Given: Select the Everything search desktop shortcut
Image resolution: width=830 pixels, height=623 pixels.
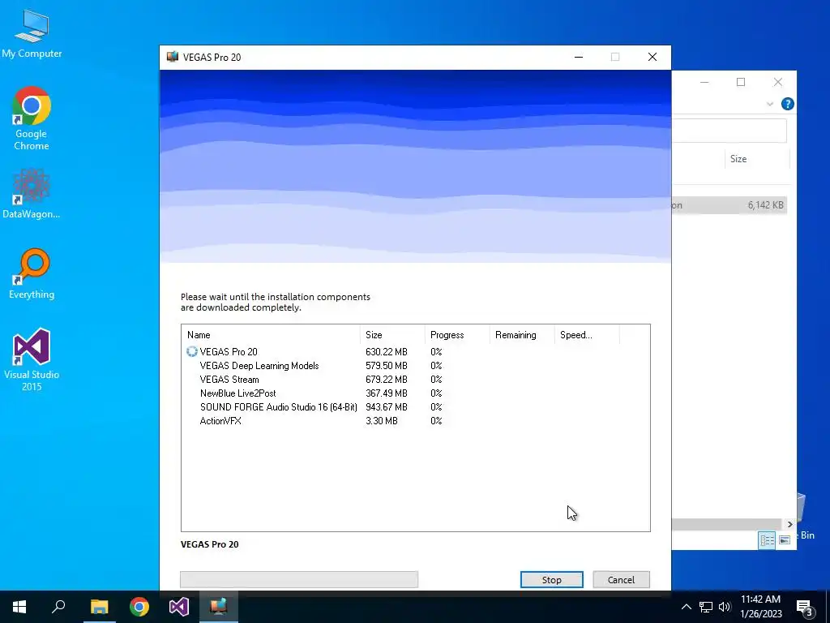Looking at the screenshot, I should pos(32,273).
